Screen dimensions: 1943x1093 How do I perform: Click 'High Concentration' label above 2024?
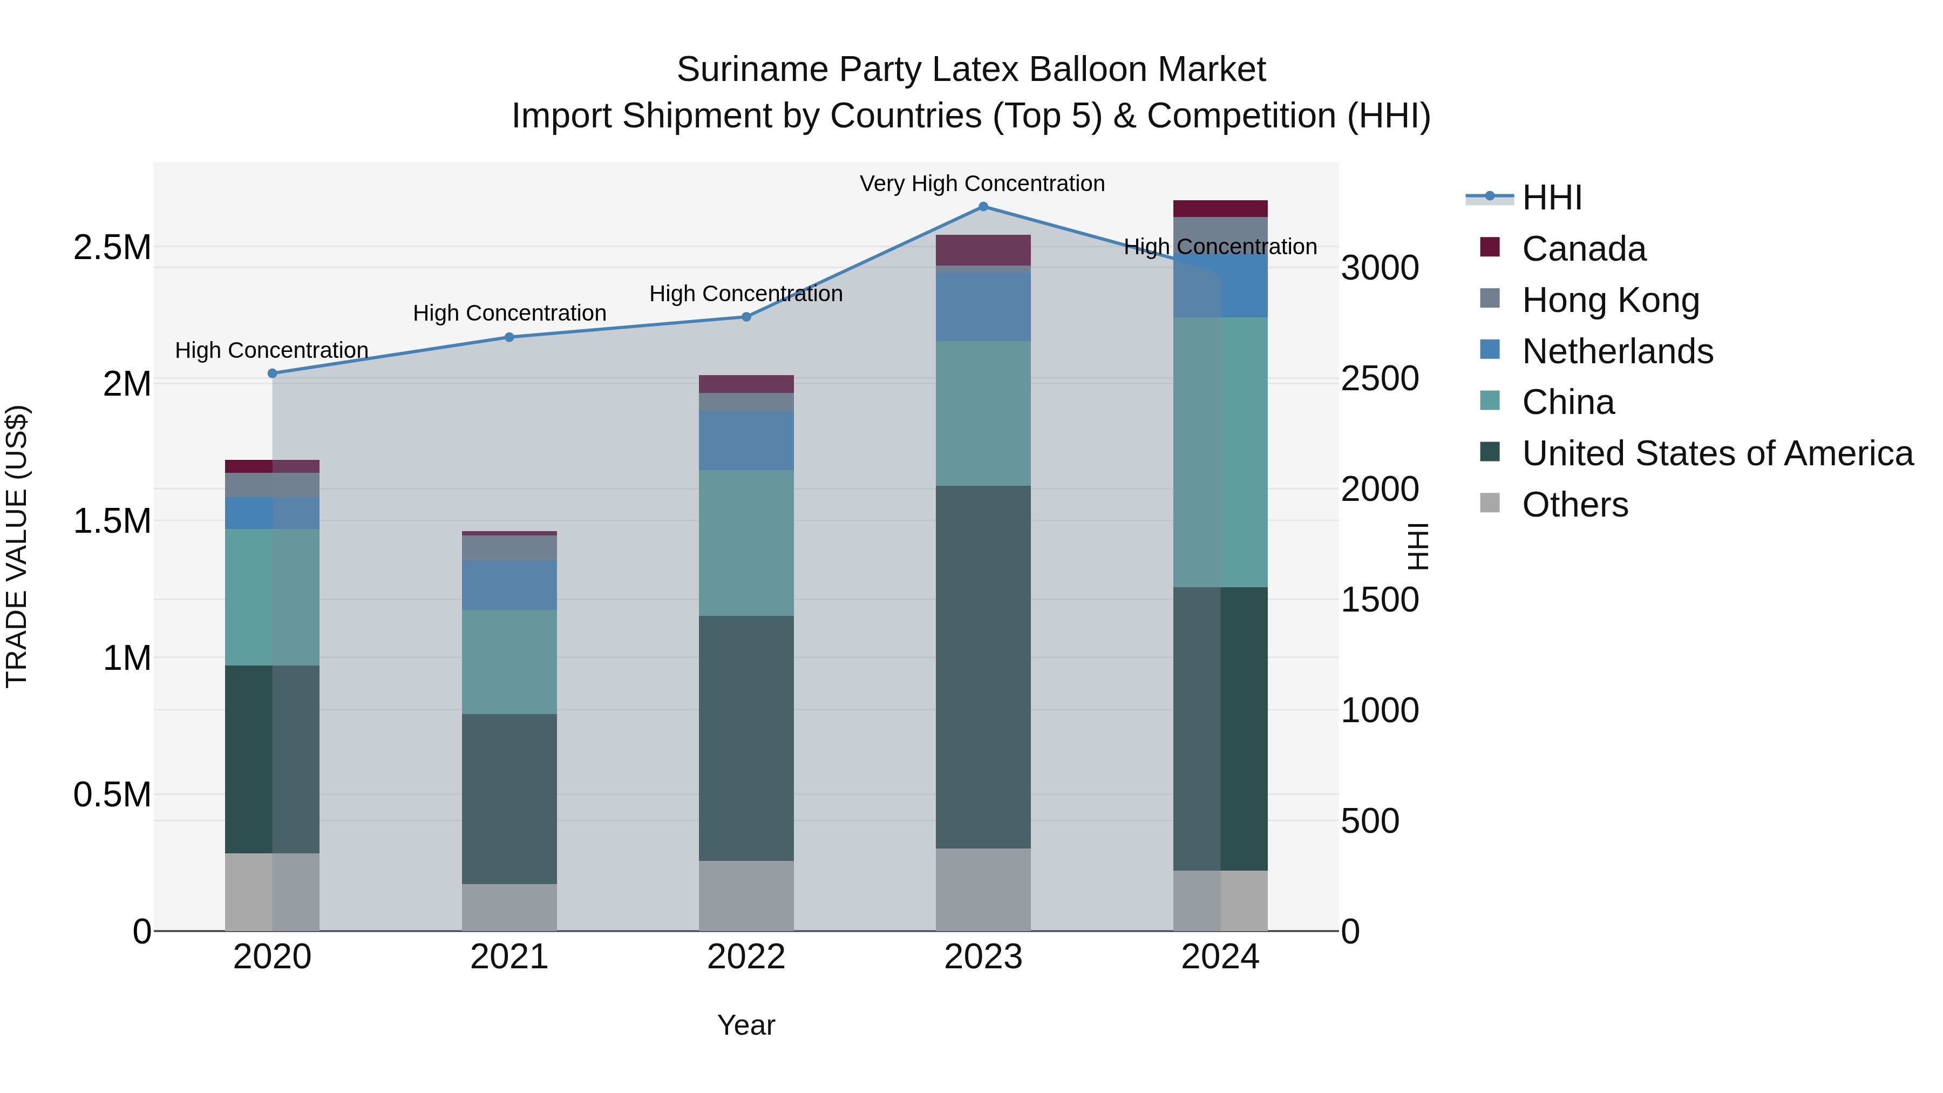(1220, 247)
